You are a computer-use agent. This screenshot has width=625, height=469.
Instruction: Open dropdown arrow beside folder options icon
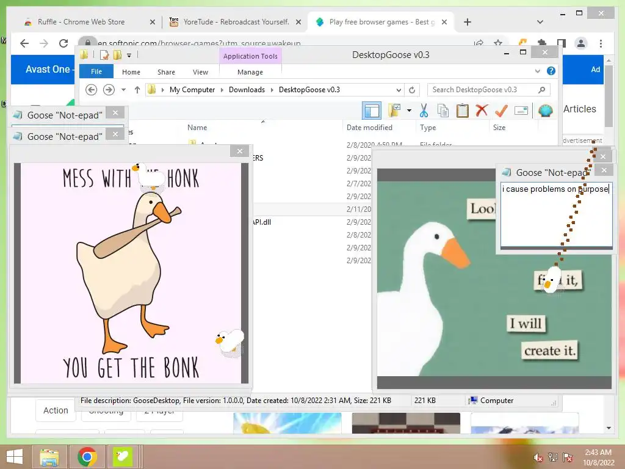[x=410, y=111]
